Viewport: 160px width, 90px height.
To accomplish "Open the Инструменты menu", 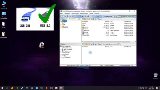I will (84, 13).
